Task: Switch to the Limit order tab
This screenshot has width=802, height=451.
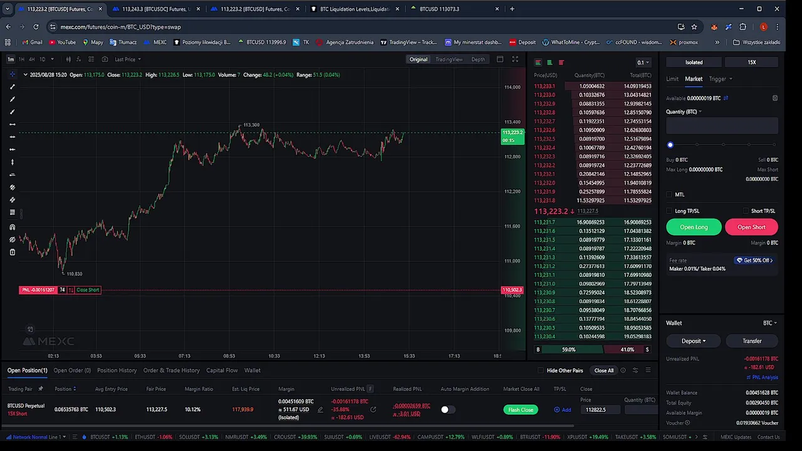Action: [672, 79]
